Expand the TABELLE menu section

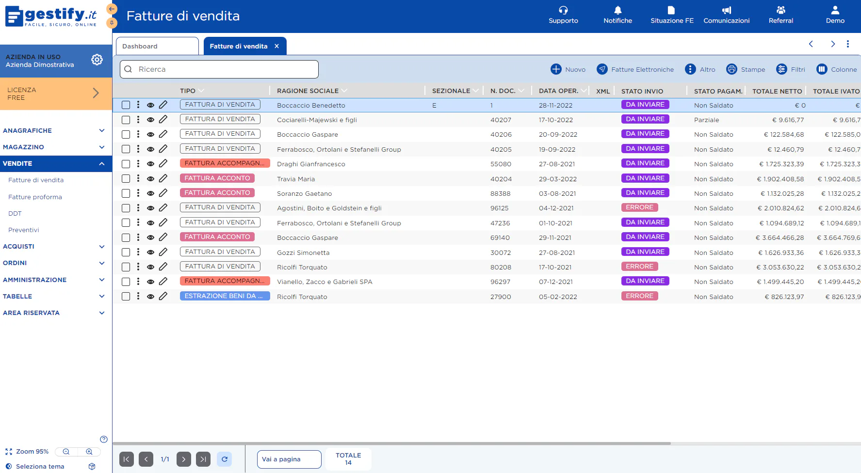click(56, 296)
